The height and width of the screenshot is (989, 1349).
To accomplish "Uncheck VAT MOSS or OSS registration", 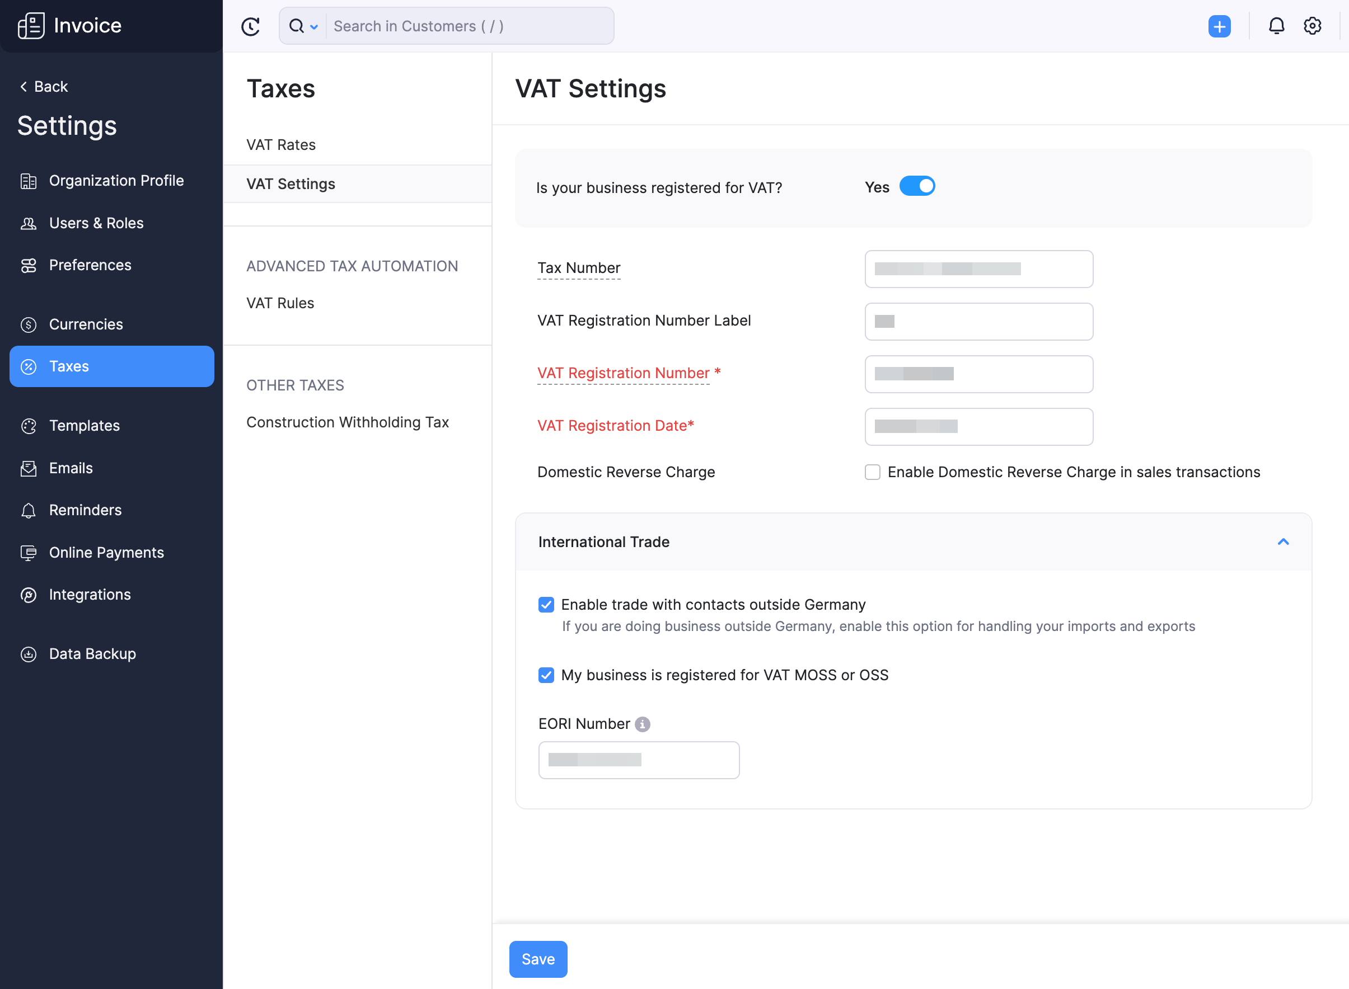I will [x=546, y=675].
